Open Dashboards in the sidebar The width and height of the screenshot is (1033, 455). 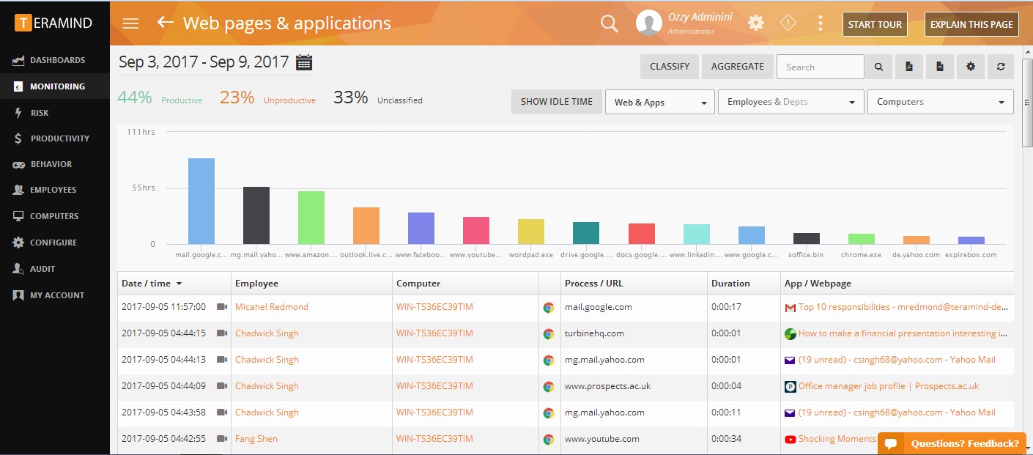55,60
